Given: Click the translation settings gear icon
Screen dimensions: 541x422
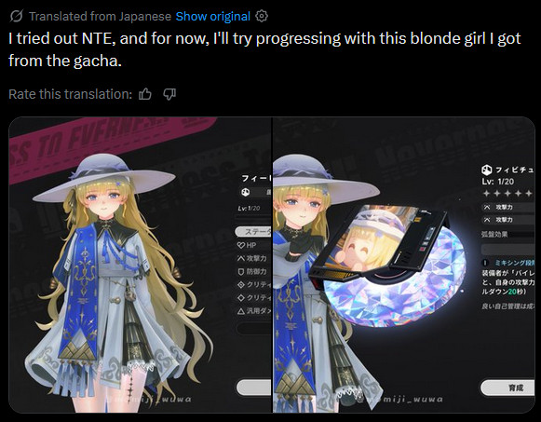Looking at the screenshot, I should coord(261,16).
